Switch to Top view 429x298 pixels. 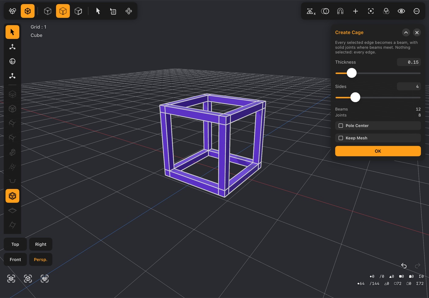[15, 244]
